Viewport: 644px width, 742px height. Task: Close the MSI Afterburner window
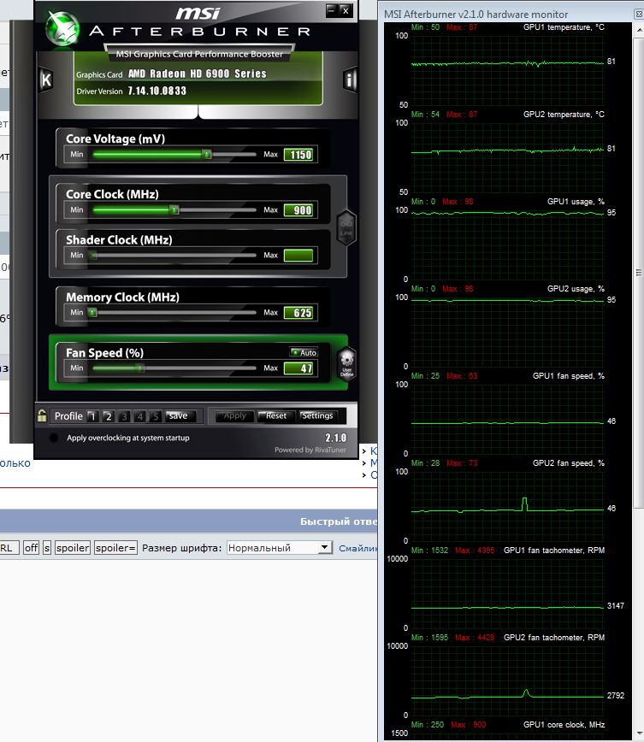coord(345,10)
